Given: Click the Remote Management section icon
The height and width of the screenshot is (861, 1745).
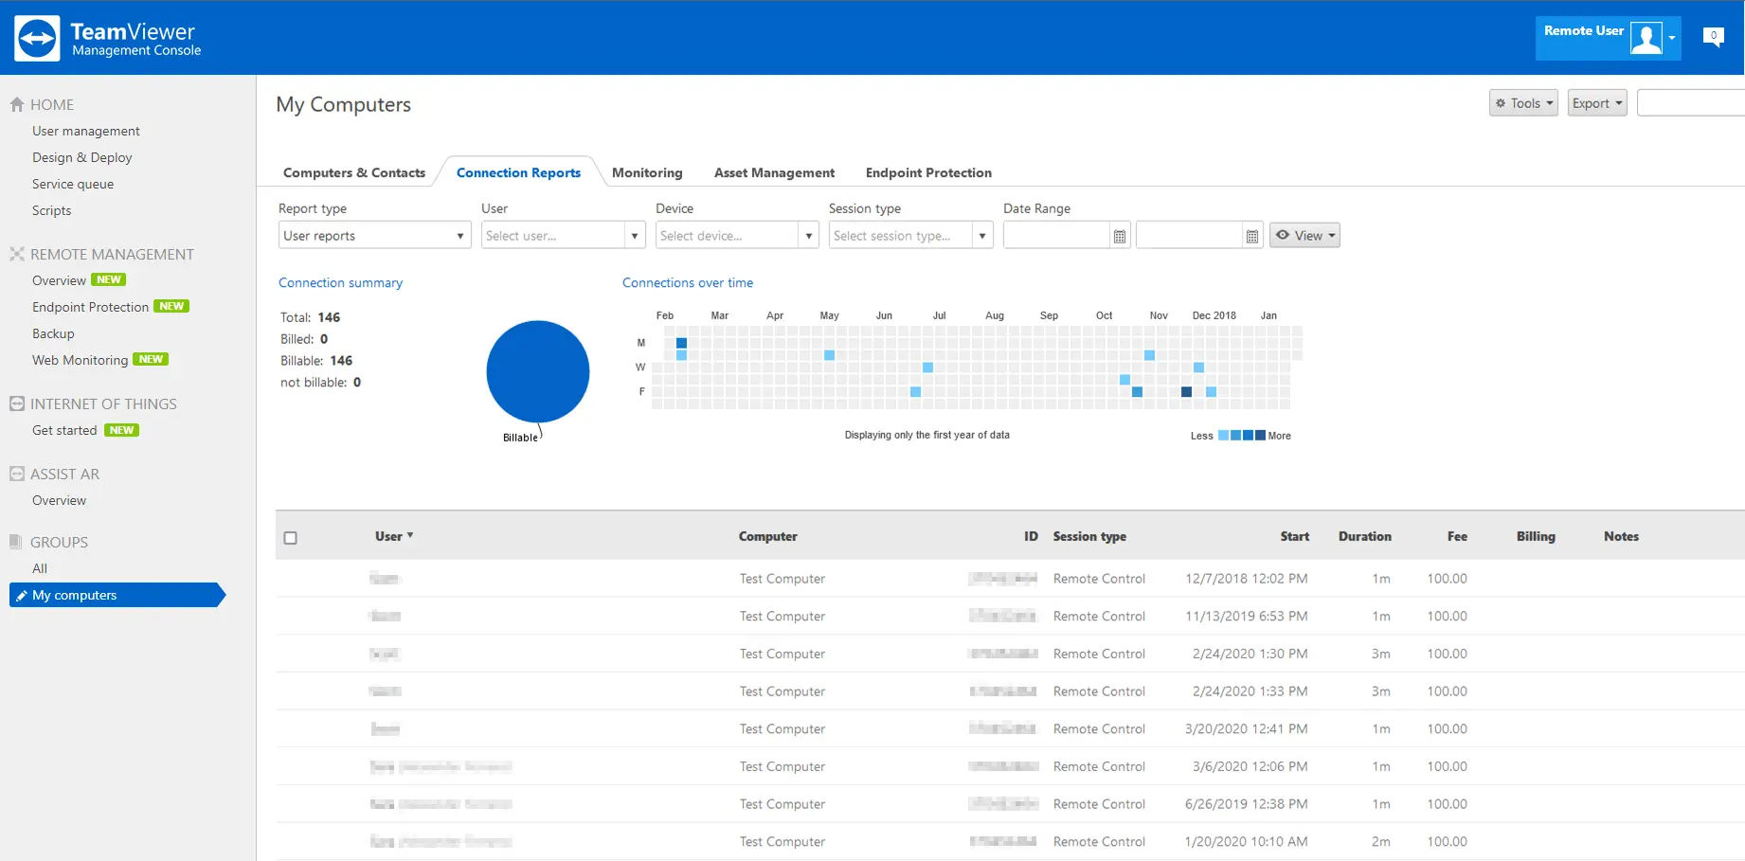Looking at the screenshot, I should pos(17,254).
